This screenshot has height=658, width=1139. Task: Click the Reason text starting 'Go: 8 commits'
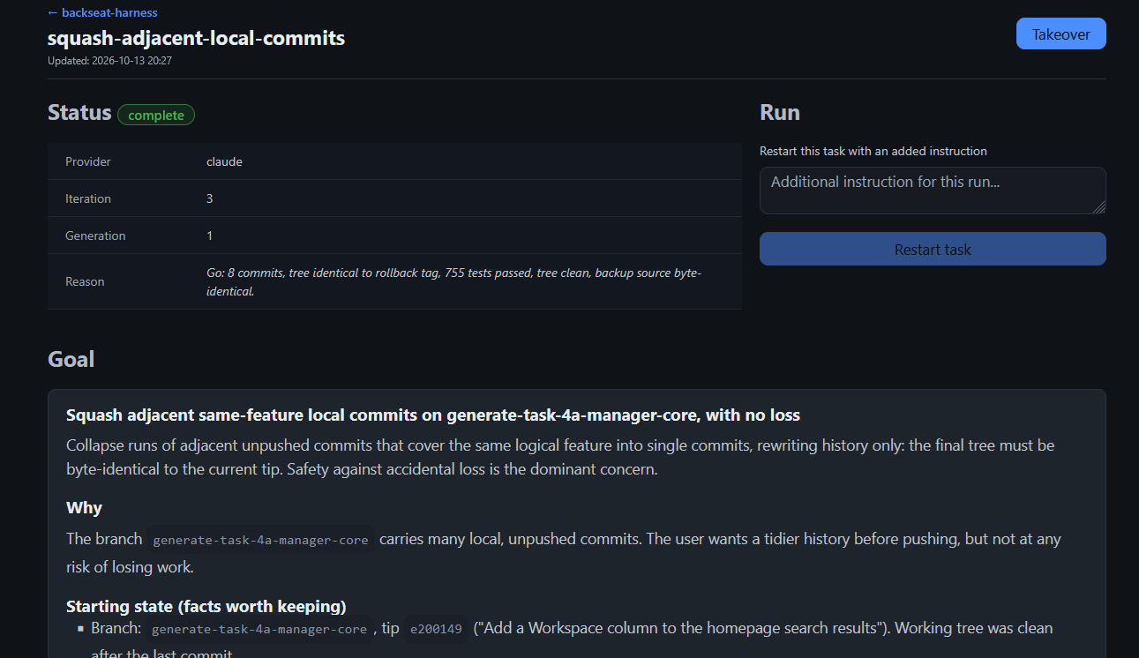pos(453,281)
